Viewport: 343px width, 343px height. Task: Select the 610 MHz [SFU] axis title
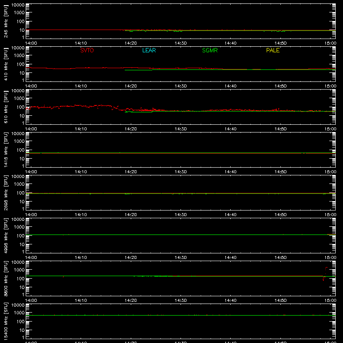(x=6, y=107)
